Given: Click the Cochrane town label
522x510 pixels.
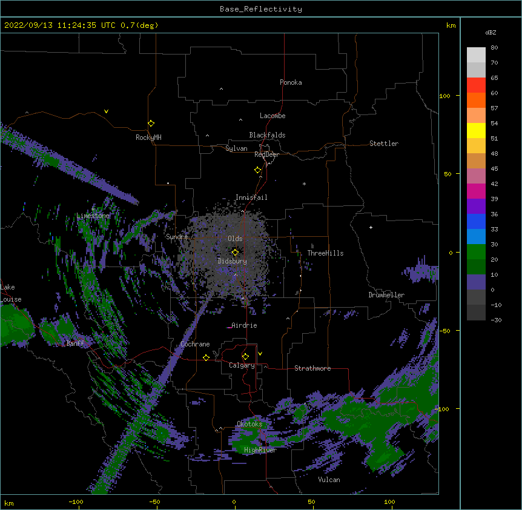Looking at the screenshot, I should [195, 344].
